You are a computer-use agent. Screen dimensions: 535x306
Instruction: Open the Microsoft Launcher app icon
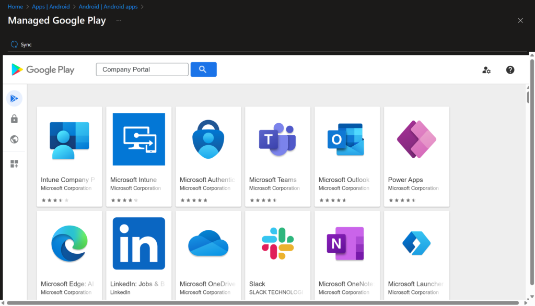click(416, 243)
